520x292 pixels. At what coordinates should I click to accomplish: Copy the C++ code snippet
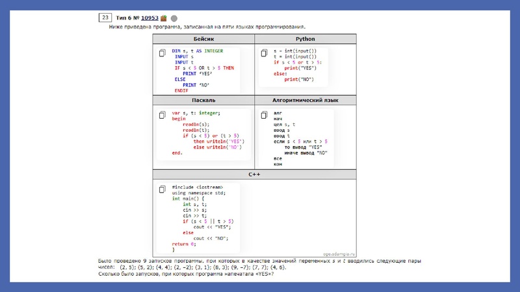162,189
